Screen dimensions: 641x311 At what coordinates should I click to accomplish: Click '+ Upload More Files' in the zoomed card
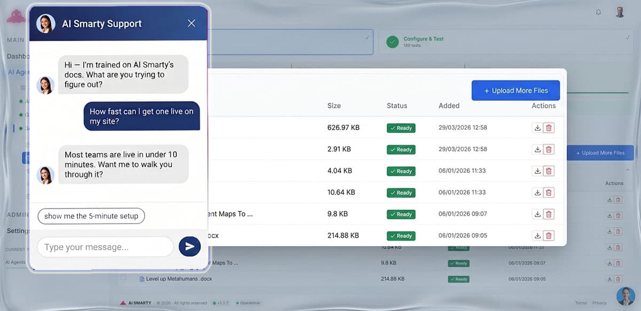coord(516,91)
